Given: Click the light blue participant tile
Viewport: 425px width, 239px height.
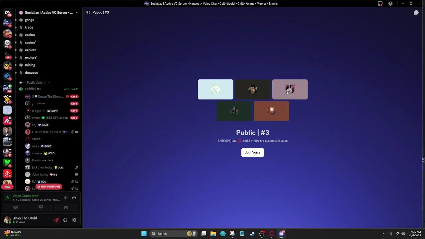Looking at the screenshot, I should [215, 89].
